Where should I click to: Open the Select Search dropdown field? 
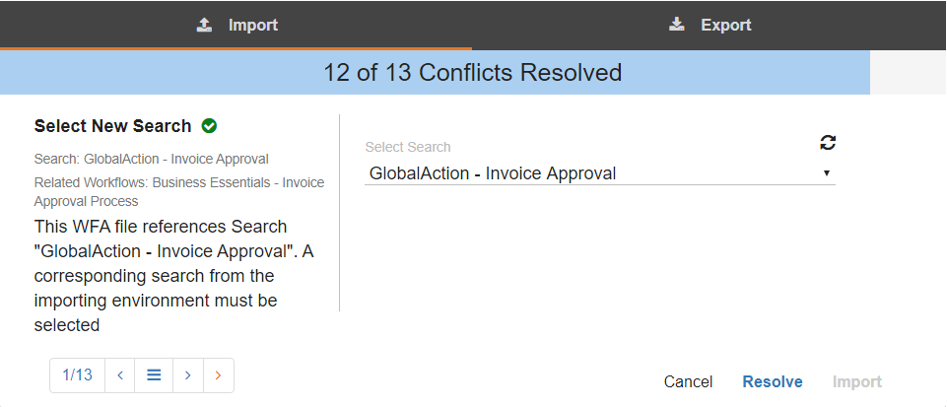pos(591,173)
